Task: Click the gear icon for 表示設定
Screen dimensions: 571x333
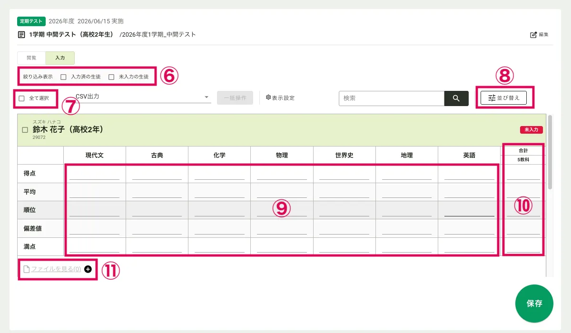Action: tap(268, 98)
